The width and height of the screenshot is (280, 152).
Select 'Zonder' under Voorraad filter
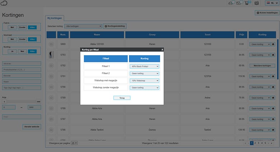pos(22,39)
